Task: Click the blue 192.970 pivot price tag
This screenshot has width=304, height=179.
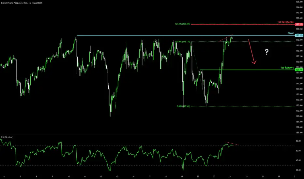Action: (x=299, y=35)
